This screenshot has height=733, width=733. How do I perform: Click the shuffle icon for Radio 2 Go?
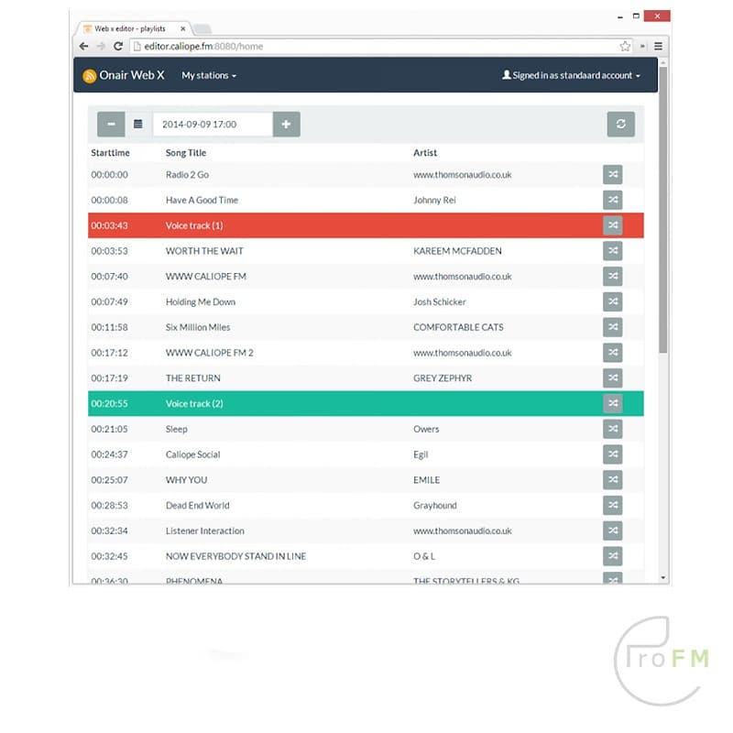click(x=612, y=174)
